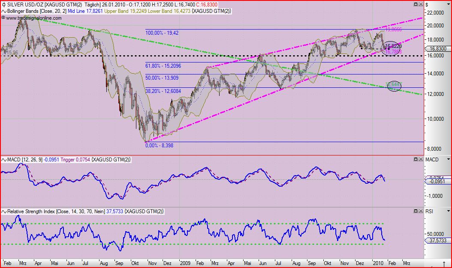The height and width of the screenshot is (268, 452).
Task: Click the wave icon in the Relative Strength Index header
Action: (x=3, y=211)
